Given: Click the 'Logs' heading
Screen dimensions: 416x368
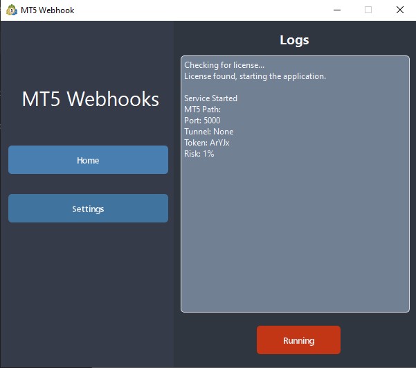Looking at the screenshot, I should pyautogui.click(x=294, y=40).
